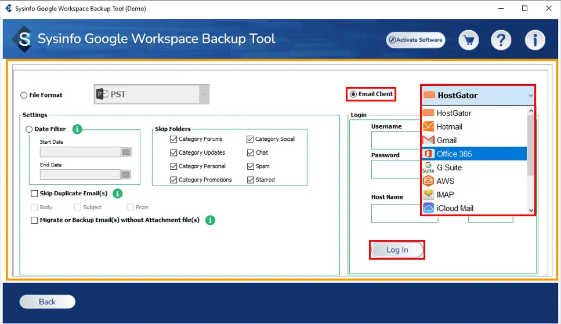Click the info icon beside Date Filter

(x=77, y=129)
